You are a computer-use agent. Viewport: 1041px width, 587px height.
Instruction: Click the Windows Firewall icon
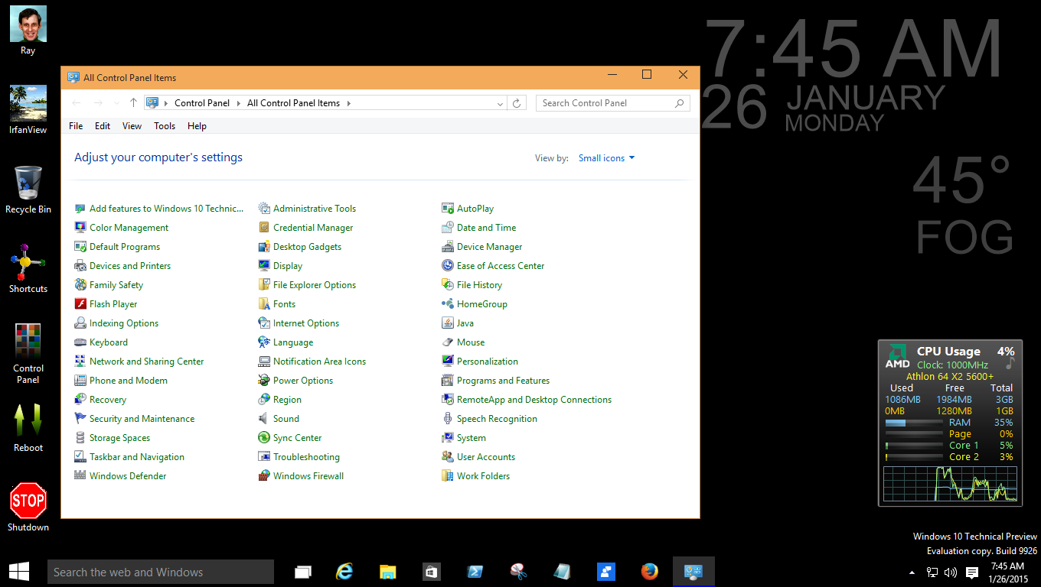tap(264, 476)
